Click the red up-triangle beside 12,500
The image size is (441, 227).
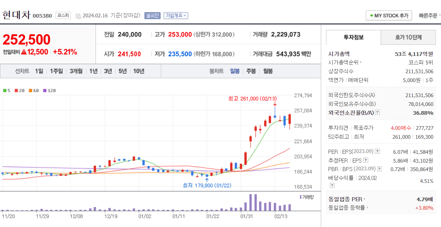click(x=24, y=52)
